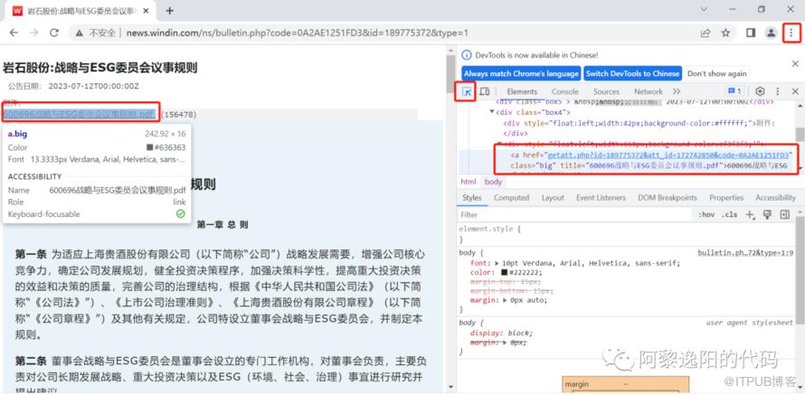The height and width of the screenshot is (395, 805).
Task: Close the DevTools panel
Action: pos(795,91)
